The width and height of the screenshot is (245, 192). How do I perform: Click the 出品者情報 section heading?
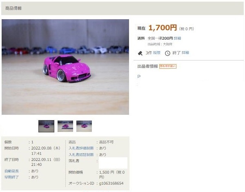[148, 66]
